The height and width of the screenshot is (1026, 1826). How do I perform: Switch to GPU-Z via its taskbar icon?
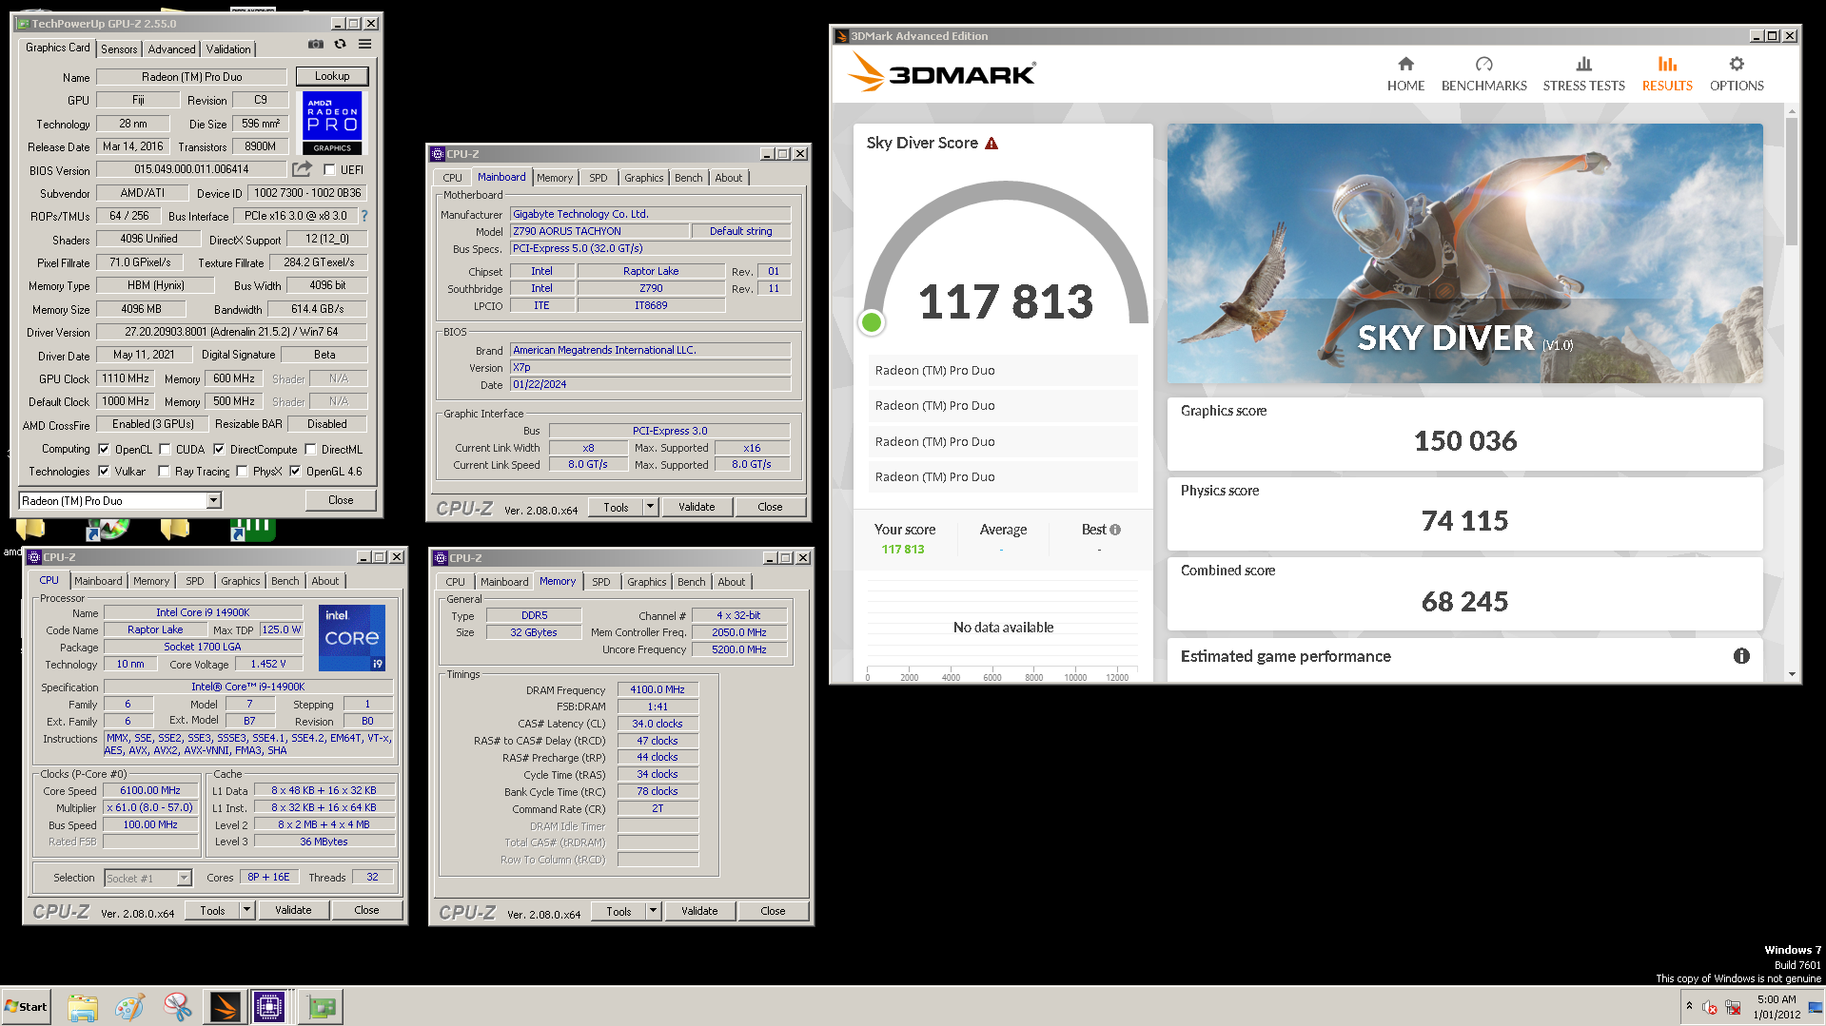tap(322, 1007)
